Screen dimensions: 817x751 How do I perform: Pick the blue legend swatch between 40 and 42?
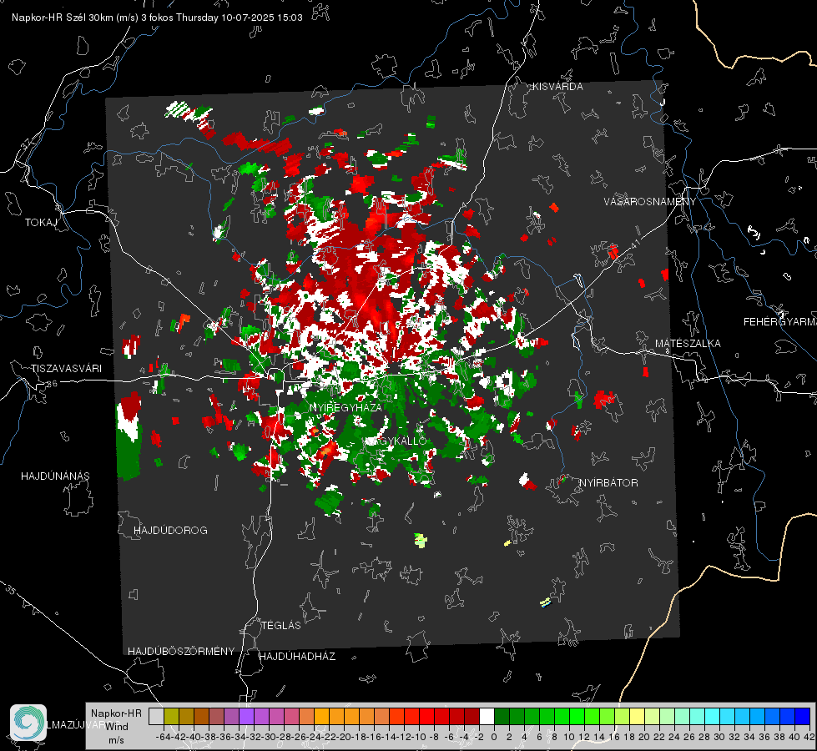[x=803, y=716]
